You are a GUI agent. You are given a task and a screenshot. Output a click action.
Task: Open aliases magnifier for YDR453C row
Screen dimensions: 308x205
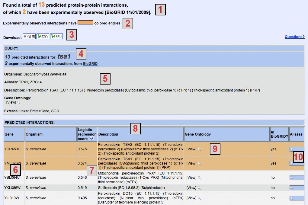pos(291,149)
